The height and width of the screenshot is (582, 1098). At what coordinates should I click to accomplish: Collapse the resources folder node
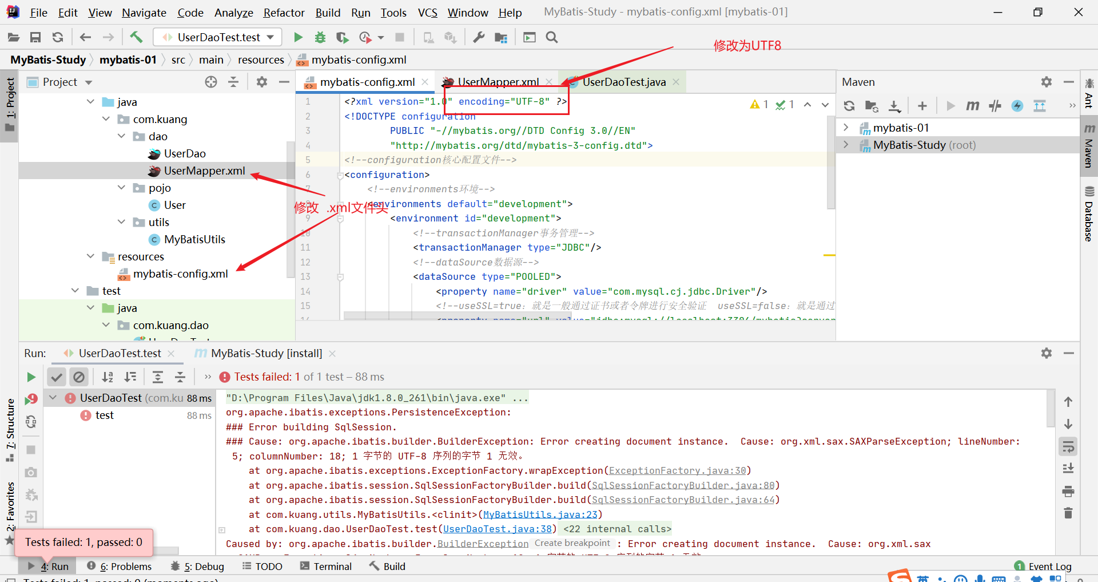click(90, 256)
